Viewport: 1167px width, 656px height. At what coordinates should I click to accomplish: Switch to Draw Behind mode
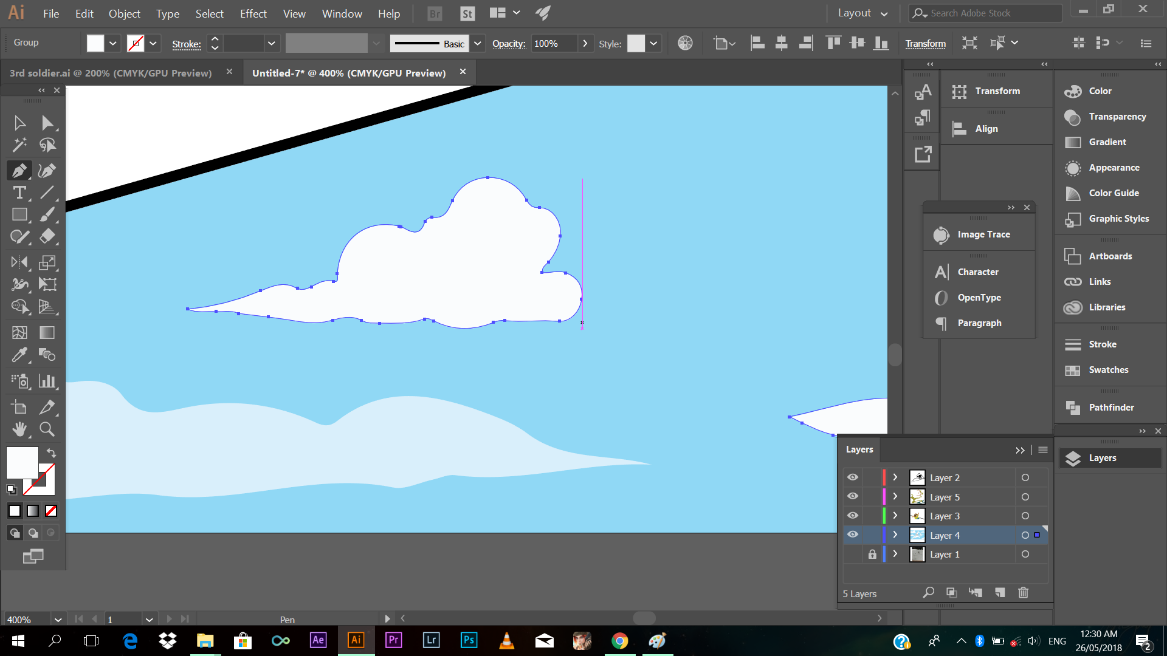[x=33, y=533]
